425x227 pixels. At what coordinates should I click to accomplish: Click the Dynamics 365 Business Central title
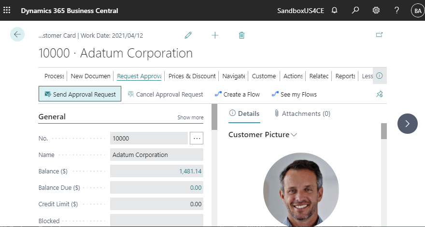[70, 11]
